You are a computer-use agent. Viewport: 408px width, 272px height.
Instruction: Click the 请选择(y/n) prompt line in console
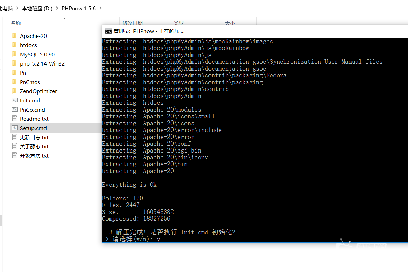(x=131, y=239)
